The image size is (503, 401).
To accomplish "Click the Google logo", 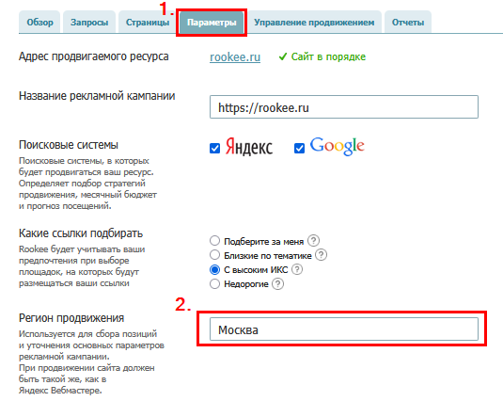I will [337, 147].
